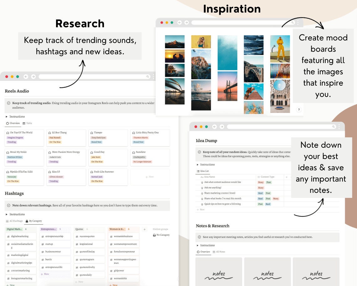This screenshot has height=286, width=357.
Task: Click New to add a Reels Audio entry
Action: coord(150,177)
